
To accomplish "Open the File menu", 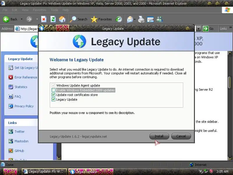I will [x=5, y=10].
